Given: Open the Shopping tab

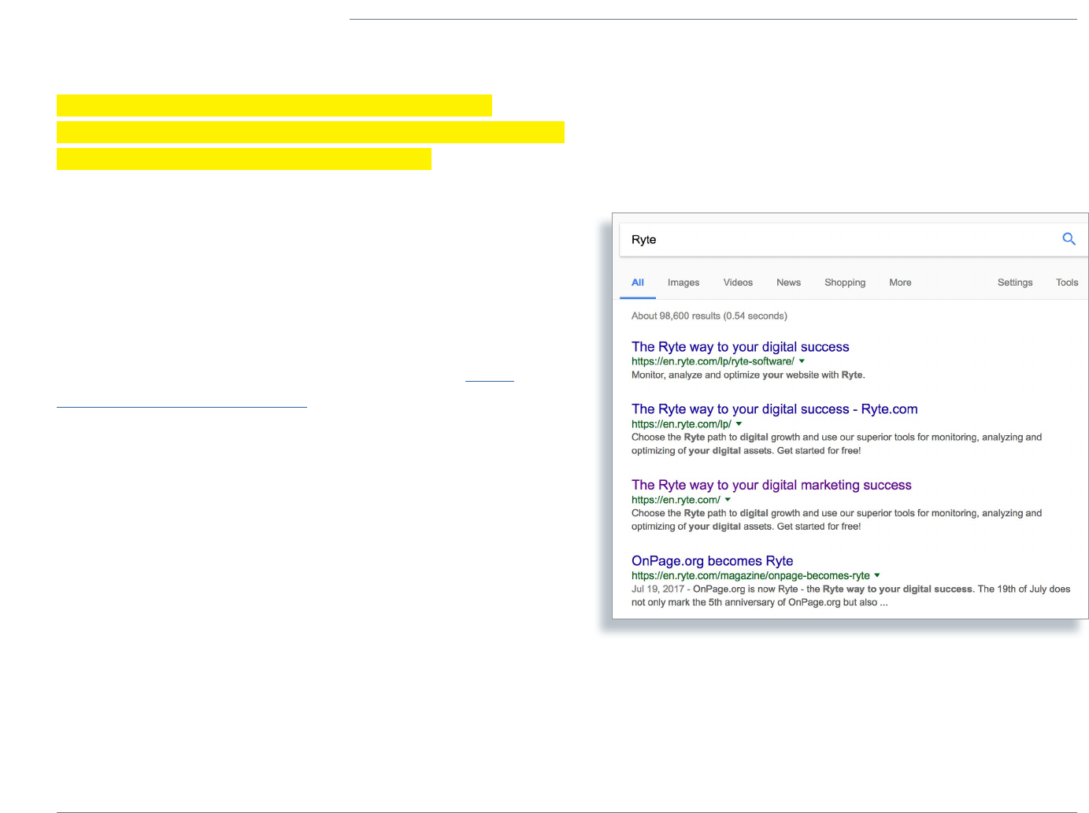Looking at the screenshot, I should coord(845,283).
